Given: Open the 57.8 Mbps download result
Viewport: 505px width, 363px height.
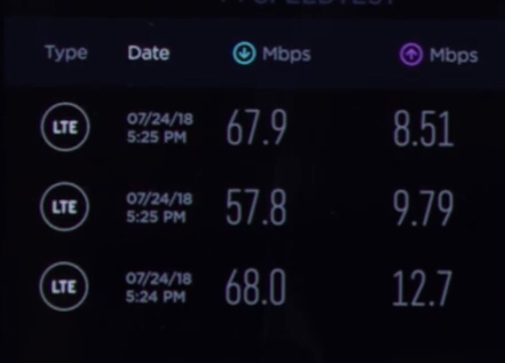Looking at the screenshot, I should pyautogui.click(x=256, y=208).
